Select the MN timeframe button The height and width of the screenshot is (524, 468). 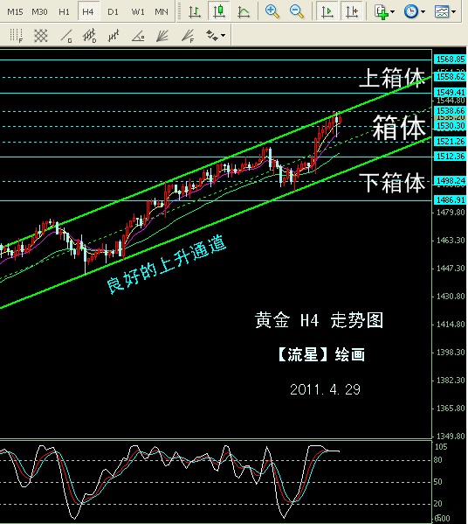162,12
